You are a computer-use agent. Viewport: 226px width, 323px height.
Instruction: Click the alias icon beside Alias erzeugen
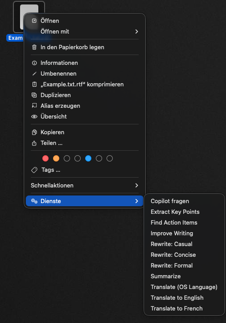34,106
